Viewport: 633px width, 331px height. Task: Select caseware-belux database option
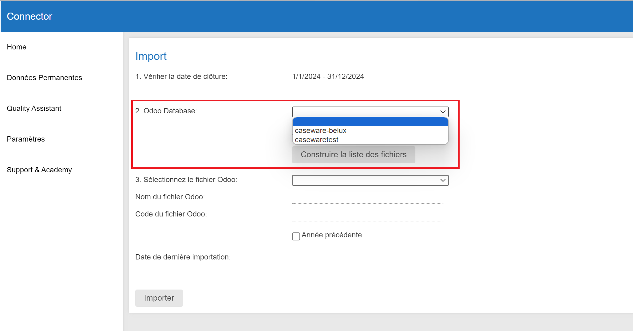pyautogui.click(x=320, y=130)
